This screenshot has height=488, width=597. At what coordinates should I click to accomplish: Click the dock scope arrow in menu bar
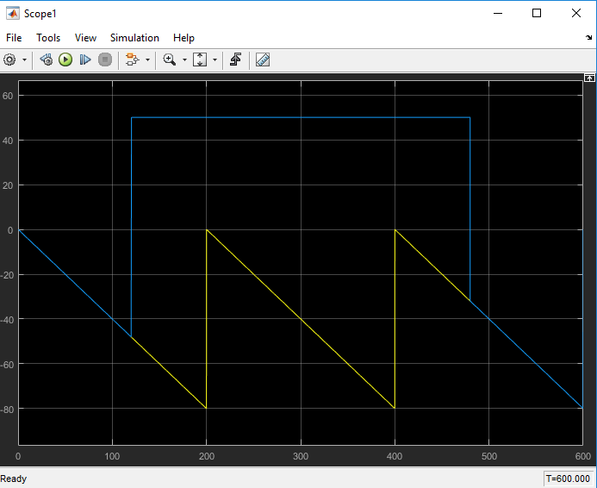pyautogui.click(x=588, y=38)
